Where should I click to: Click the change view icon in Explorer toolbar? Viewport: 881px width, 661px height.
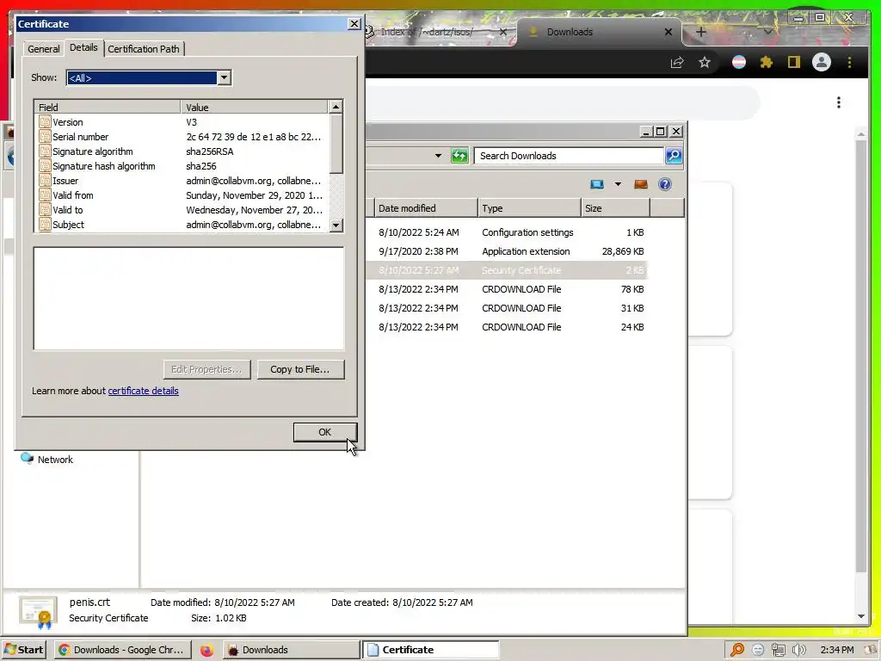[x=597, y=184]
